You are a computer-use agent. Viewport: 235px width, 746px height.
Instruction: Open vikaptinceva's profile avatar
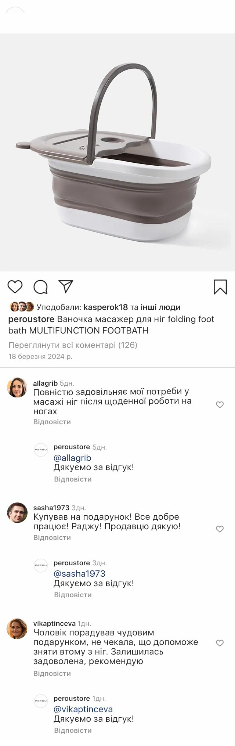point(17,628)
